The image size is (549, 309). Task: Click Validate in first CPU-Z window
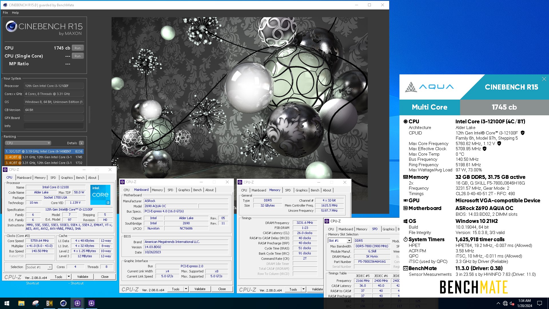click(83, 277)
